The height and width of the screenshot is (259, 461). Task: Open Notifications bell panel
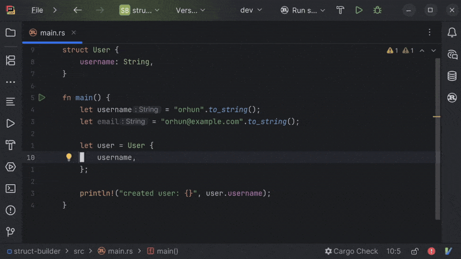pos(452,33)
